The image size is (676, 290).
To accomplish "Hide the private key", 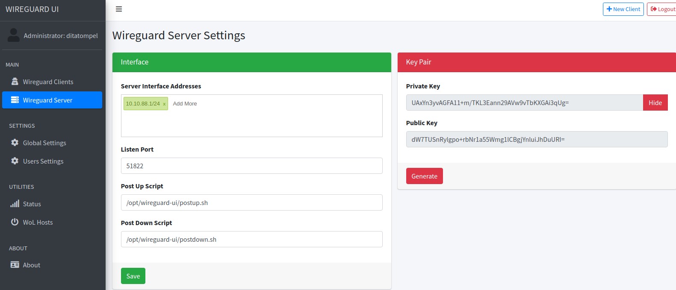I will (655, 103).
